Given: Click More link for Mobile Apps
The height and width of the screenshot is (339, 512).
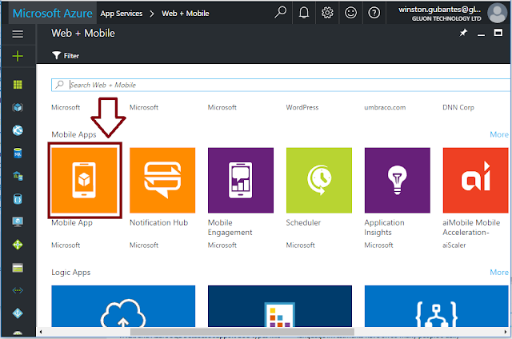Looking at the screenshot, I should tap(499, 134).
